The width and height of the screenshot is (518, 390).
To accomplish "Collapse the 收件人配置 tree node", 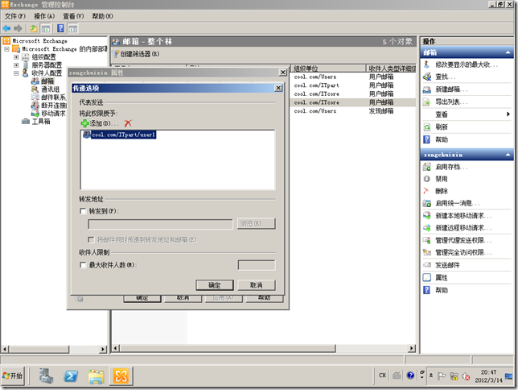I will [x=16, y=73].
